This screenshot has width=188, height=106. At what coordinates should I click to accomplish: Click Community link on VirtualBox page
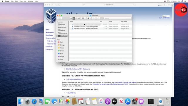(x=49, y=50)
